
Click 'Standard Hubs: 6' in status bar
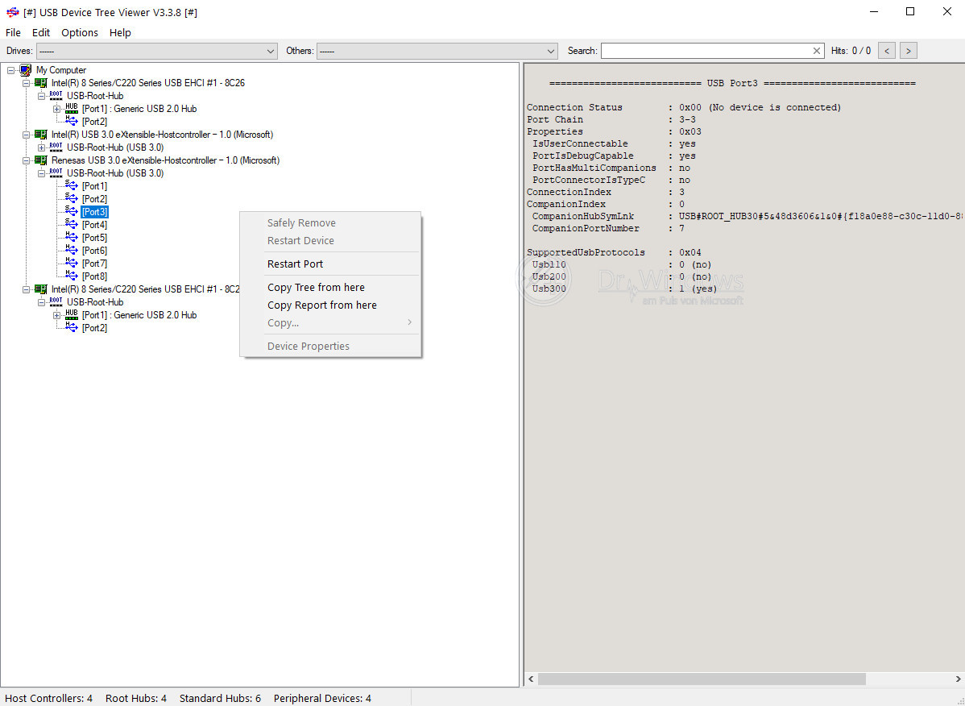pyautogui.click(x=221, y=698)
